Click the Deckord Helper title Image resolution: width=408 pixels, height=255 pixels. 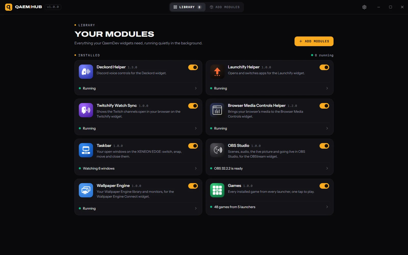(111, 67)
